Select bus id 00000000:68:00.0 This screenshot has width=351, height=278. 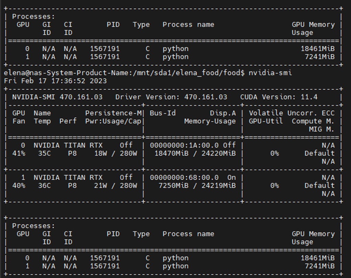click(184, 177)
